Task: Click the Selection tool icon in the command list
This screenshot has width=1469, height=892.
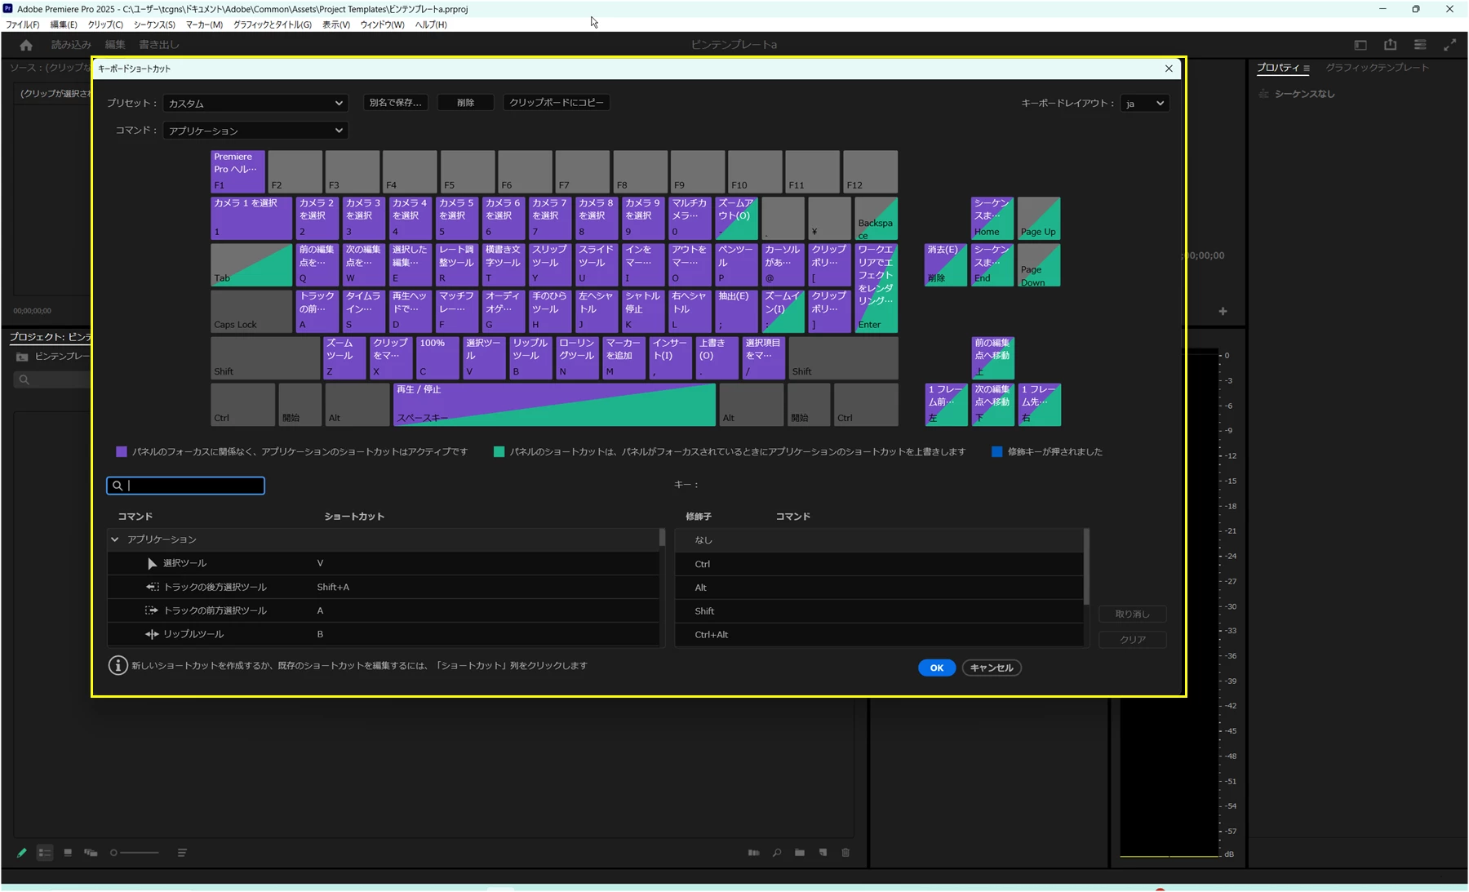Action: click(x=152, y=563)
